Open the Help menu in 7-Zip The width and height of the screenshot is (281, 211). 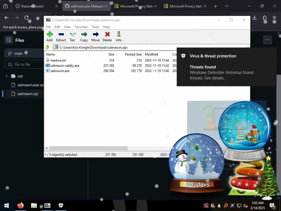(106, 27)
